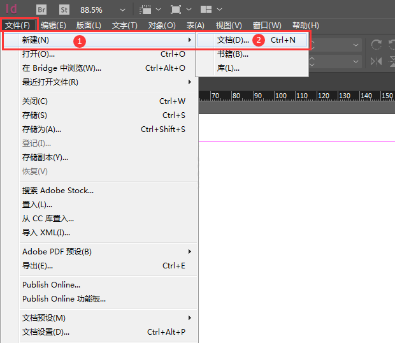Open the zoom level dropdown at 88.5%
The height and width of the screenshot is (343, 395).
click(x=122, y=10)
